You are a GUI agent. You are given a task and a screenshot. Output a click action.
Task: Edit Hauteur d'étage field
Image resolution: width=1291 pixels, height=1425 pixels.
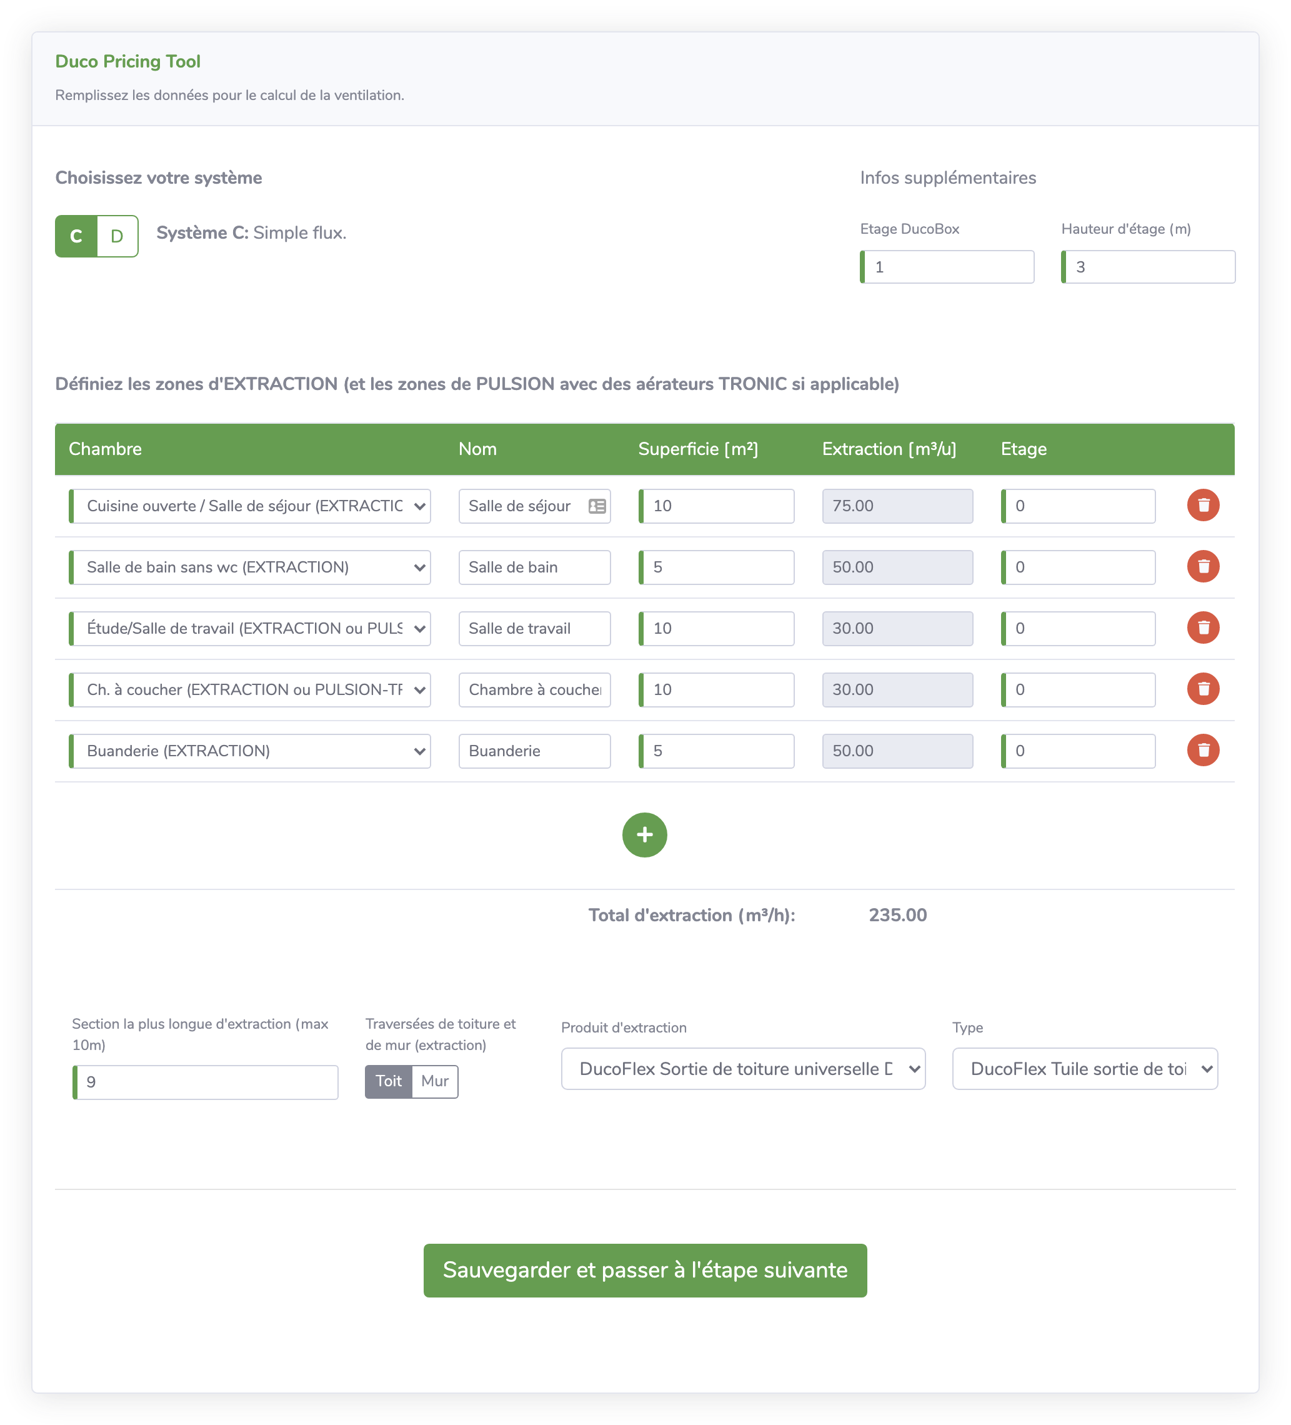tap(1149, 267)
